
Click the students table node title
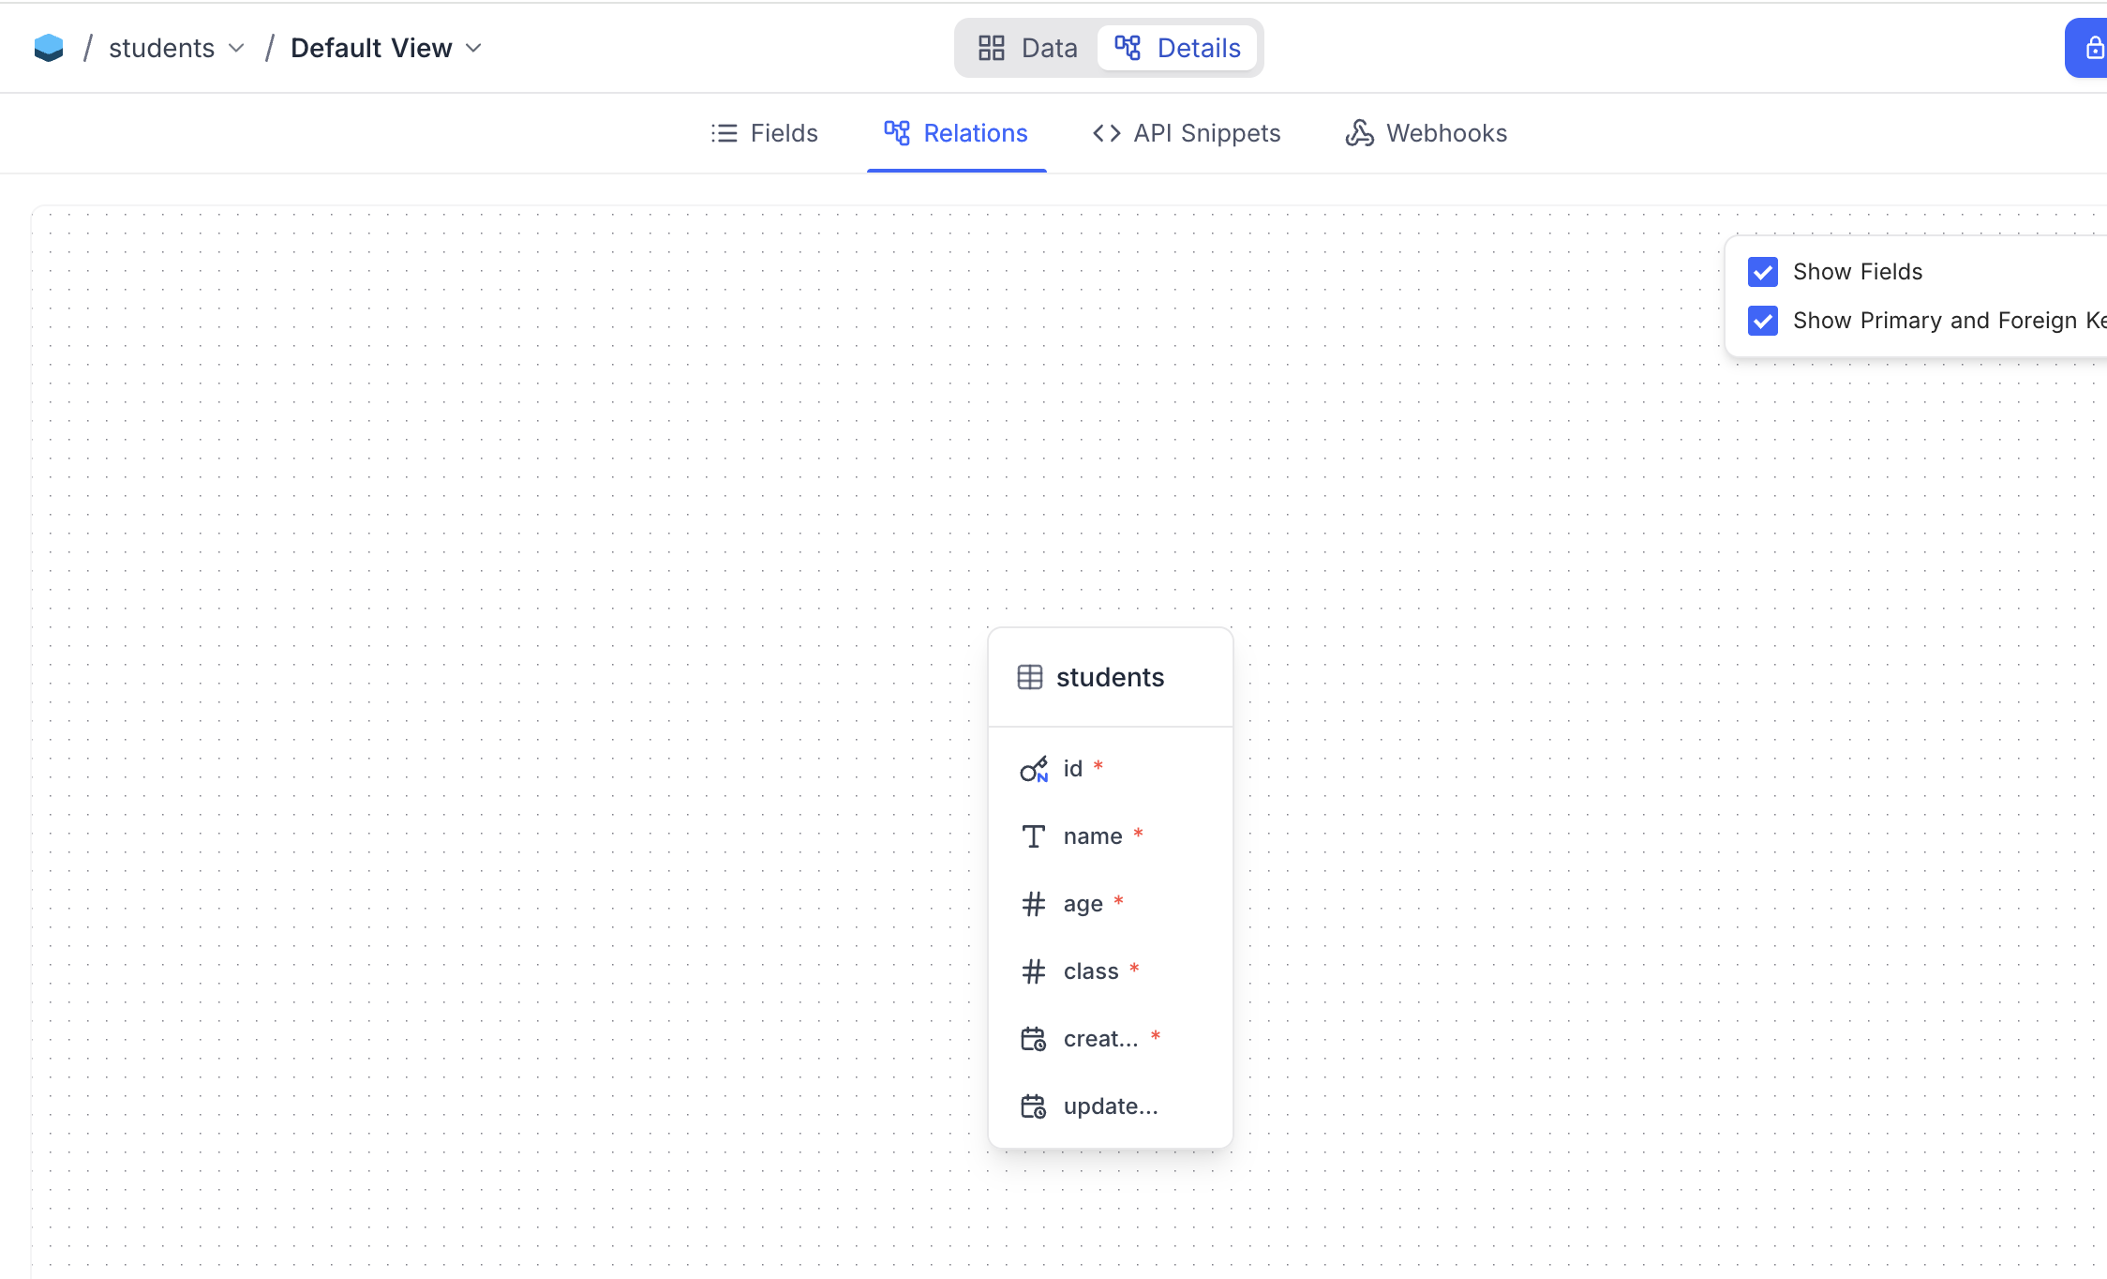coord(1110,677)
